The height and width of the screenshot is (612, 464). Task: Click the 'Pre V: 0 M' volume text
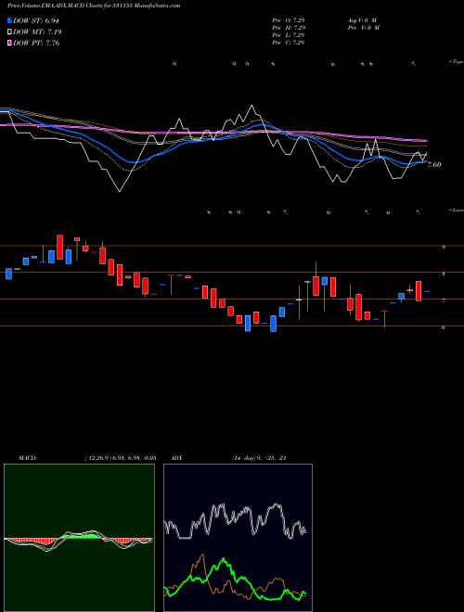click(x=363, y=28)
